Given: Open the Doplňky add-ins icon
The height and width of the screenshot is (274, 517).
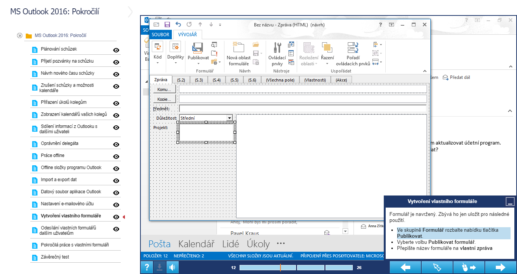Looking at the screenshot, I should tap(176, 47).
